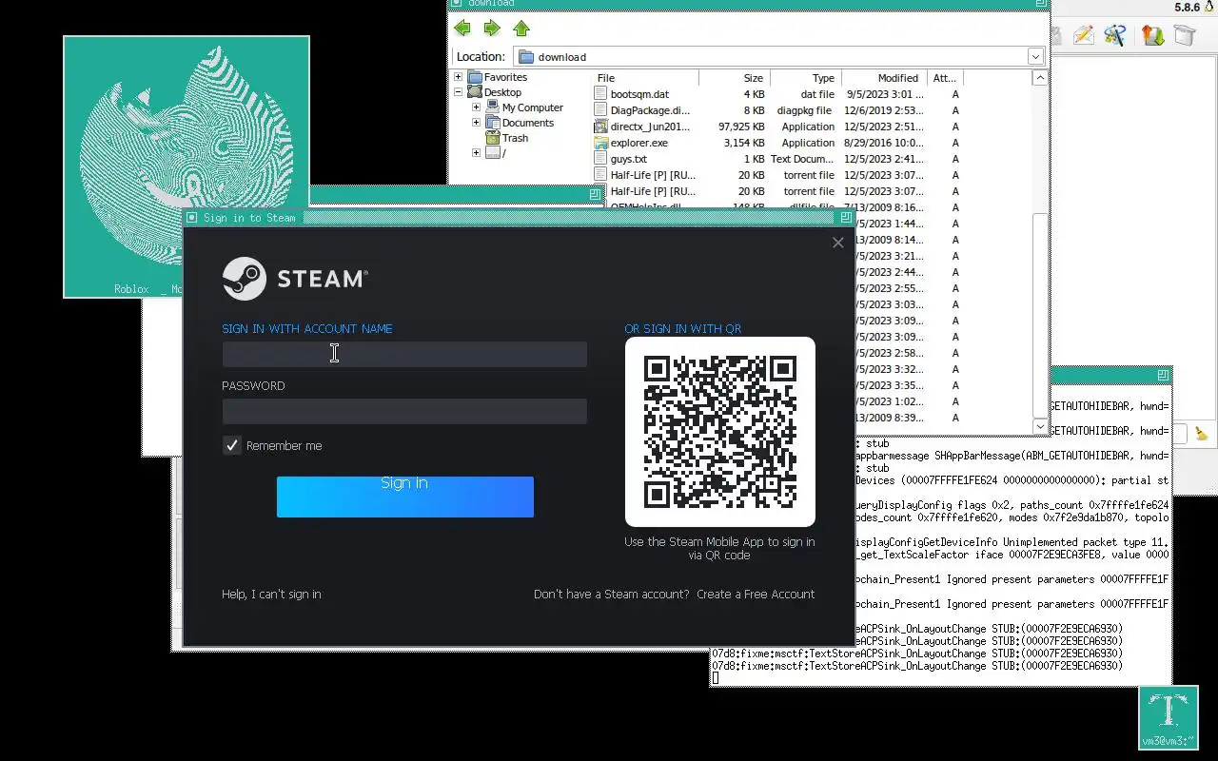Open the Location bar dropdown arrow
Screen dimensions: 1218x761
(x=1035, y=57)
